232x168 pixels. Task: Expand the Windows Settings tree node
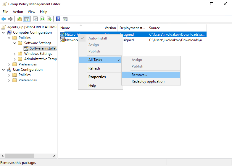coord(15,54)
